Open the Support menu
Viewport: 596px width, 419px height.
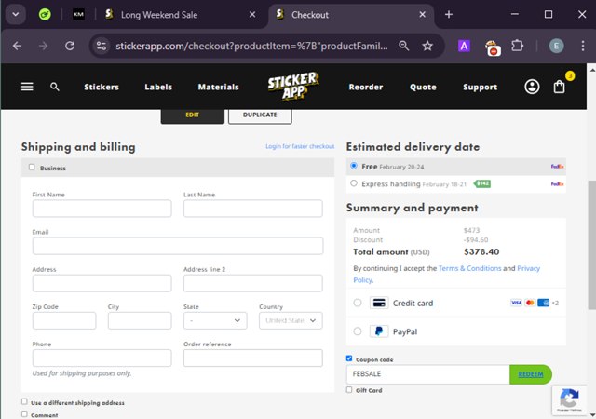pyautogui.click(x=481, y=88)
